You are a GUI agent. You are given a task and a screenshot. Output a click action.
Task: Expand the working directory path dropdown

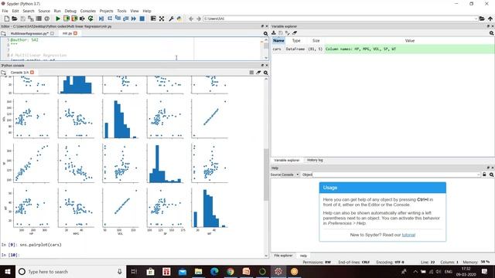[x=476, y=19]
